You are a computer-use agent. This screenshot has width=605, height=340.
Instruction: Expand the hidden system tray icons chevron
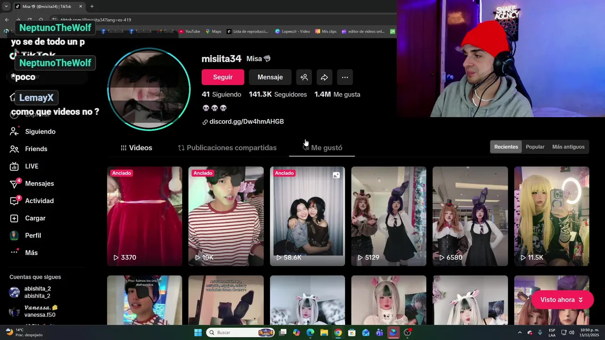point(519,332)
